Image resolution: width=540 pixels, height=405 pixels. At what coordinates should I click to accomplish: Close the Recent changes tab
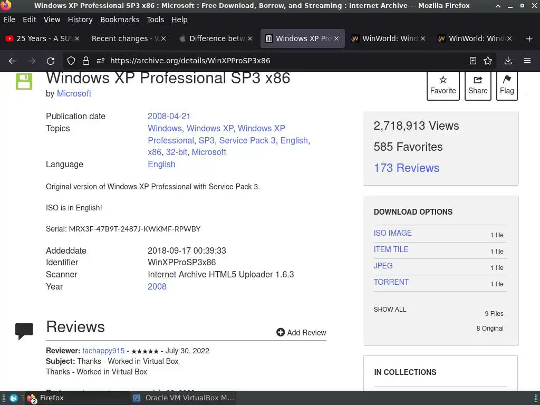point(163,38)
